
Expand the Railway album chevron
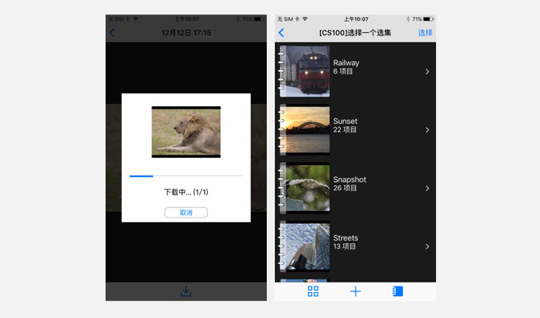(x=427, y=72)
